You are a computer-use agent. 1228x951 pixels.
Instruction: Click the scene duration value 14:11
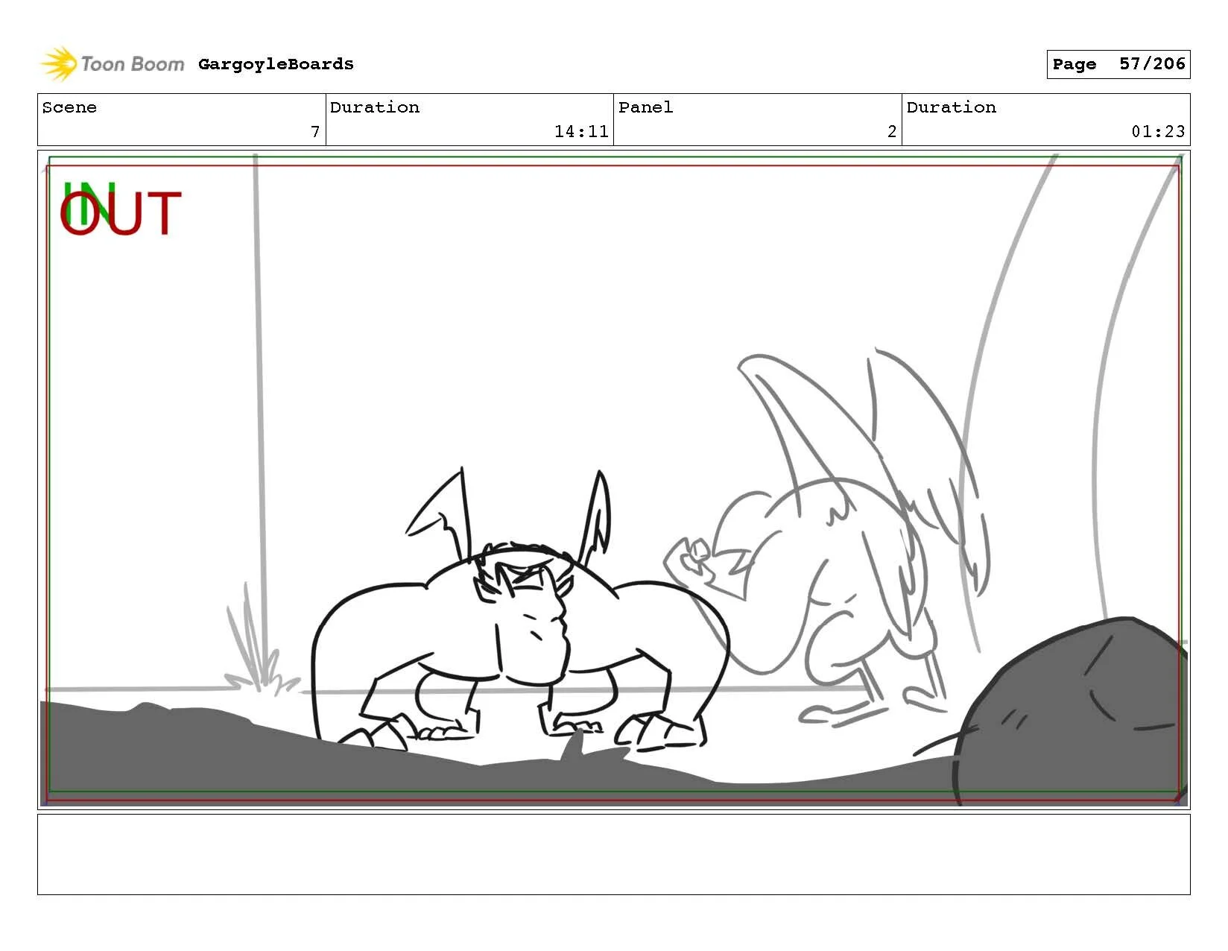(x=581, y=132)
